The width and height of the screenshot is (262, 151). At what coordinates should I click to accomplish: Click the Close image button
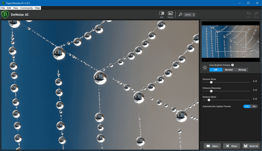(x=232, y=146)
